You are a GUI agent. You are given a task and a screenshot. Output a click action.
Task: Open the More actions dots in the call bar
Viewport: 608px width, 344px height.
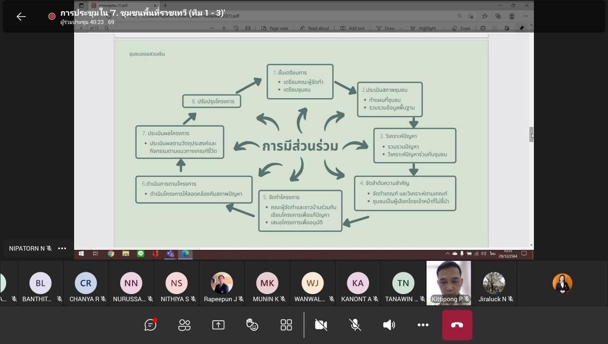(423, 325)
